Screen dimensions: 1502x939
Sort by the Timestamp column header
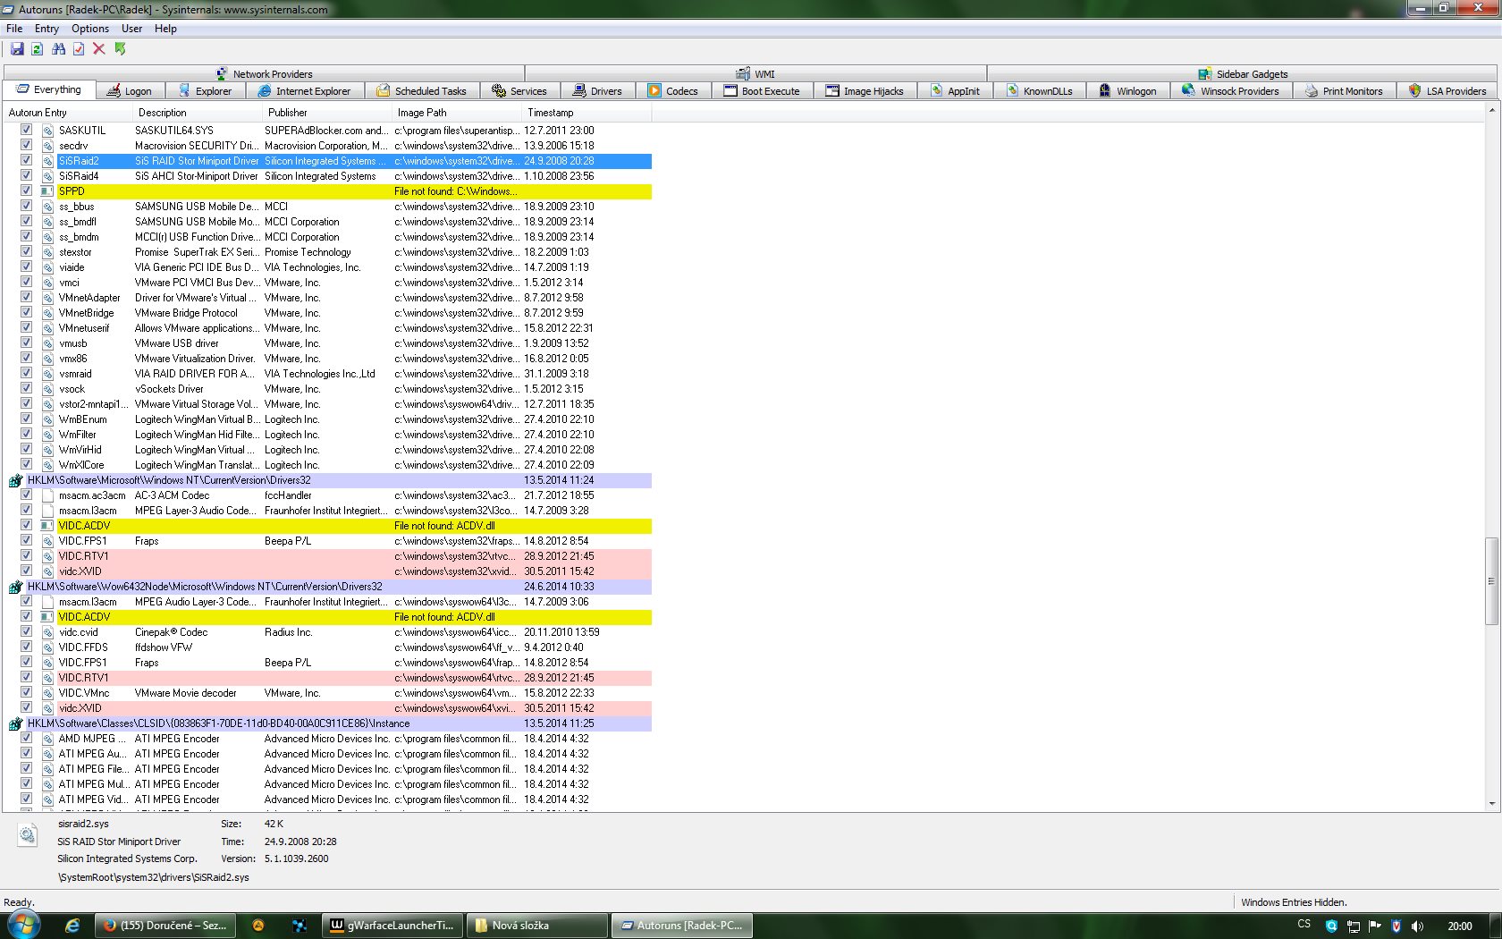[586, 113]
